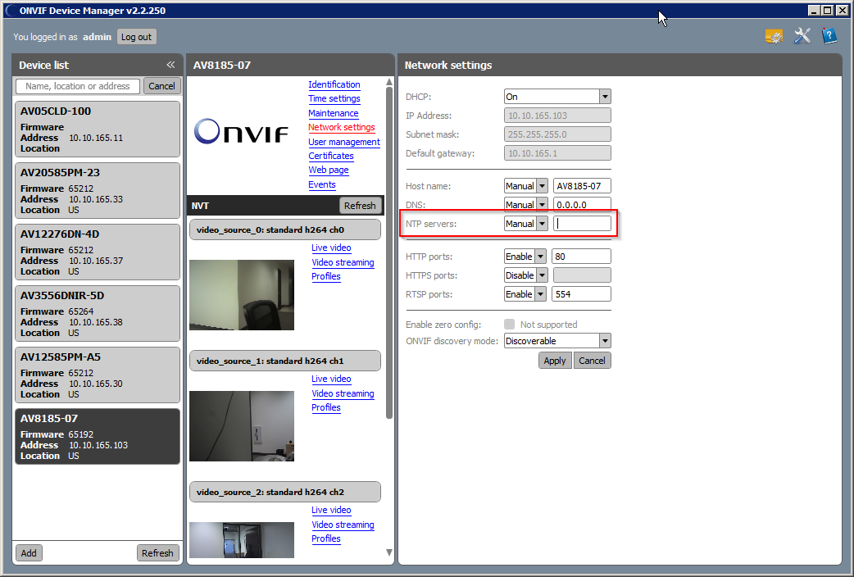854x577 pixels.
Task: Open the ONVIF discovery mode dropdown
Action: tap(557, 341)
